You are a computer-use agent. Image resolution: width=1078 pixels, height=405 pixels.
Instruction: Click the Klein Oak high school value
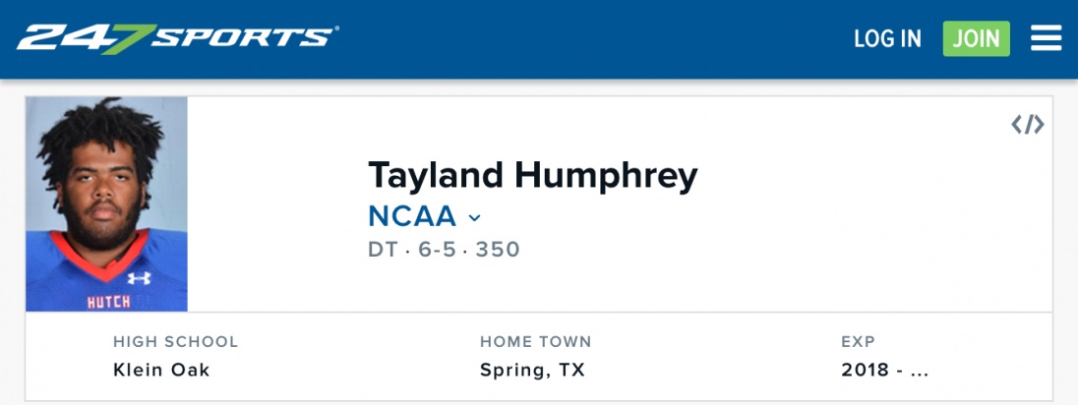pos(161,371)
